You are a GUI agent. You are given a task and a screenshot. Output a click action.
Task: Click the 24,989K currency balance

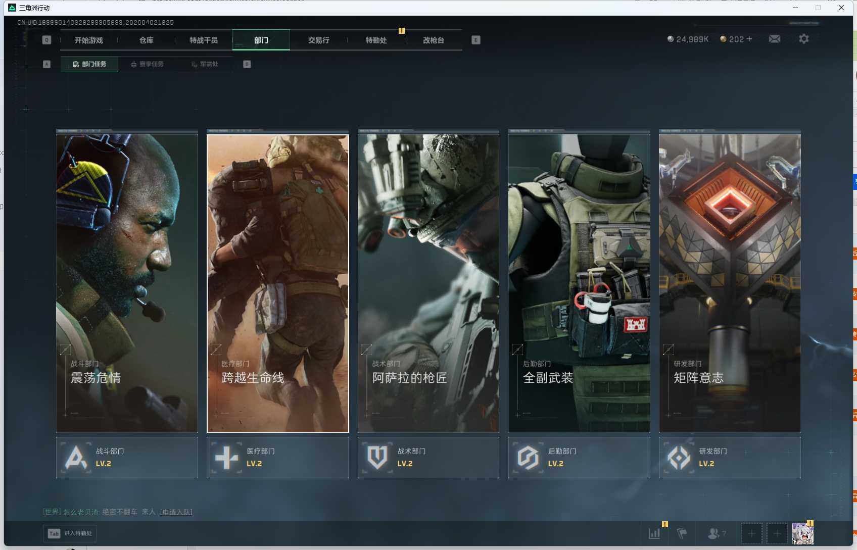pyautogui.click(x=688, y=39)
